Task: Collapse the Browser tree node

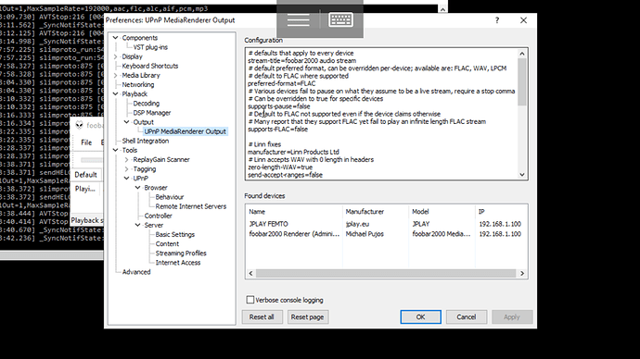Action: click(x=137, y=188)
